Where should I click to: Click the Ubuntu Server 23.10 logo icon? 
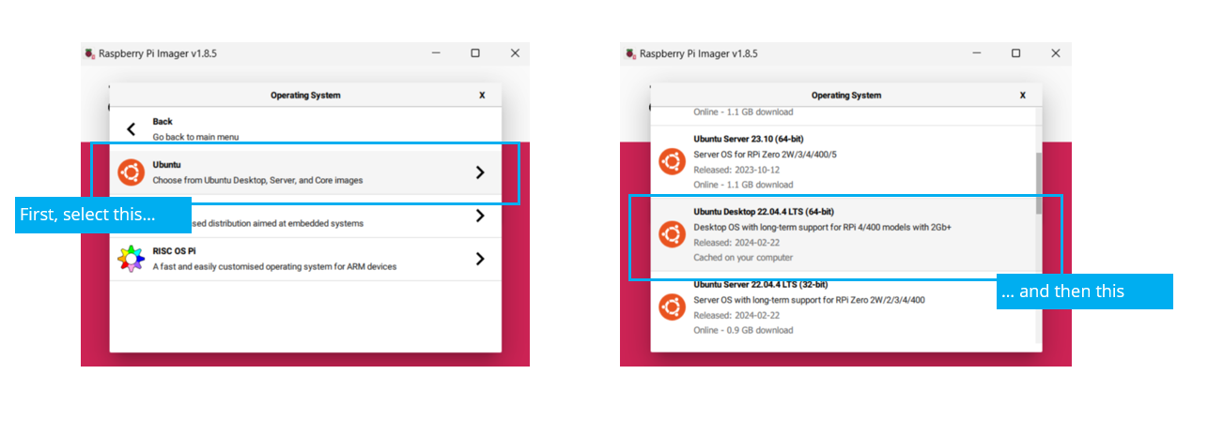pyautogui.click(x=671, y=161)
